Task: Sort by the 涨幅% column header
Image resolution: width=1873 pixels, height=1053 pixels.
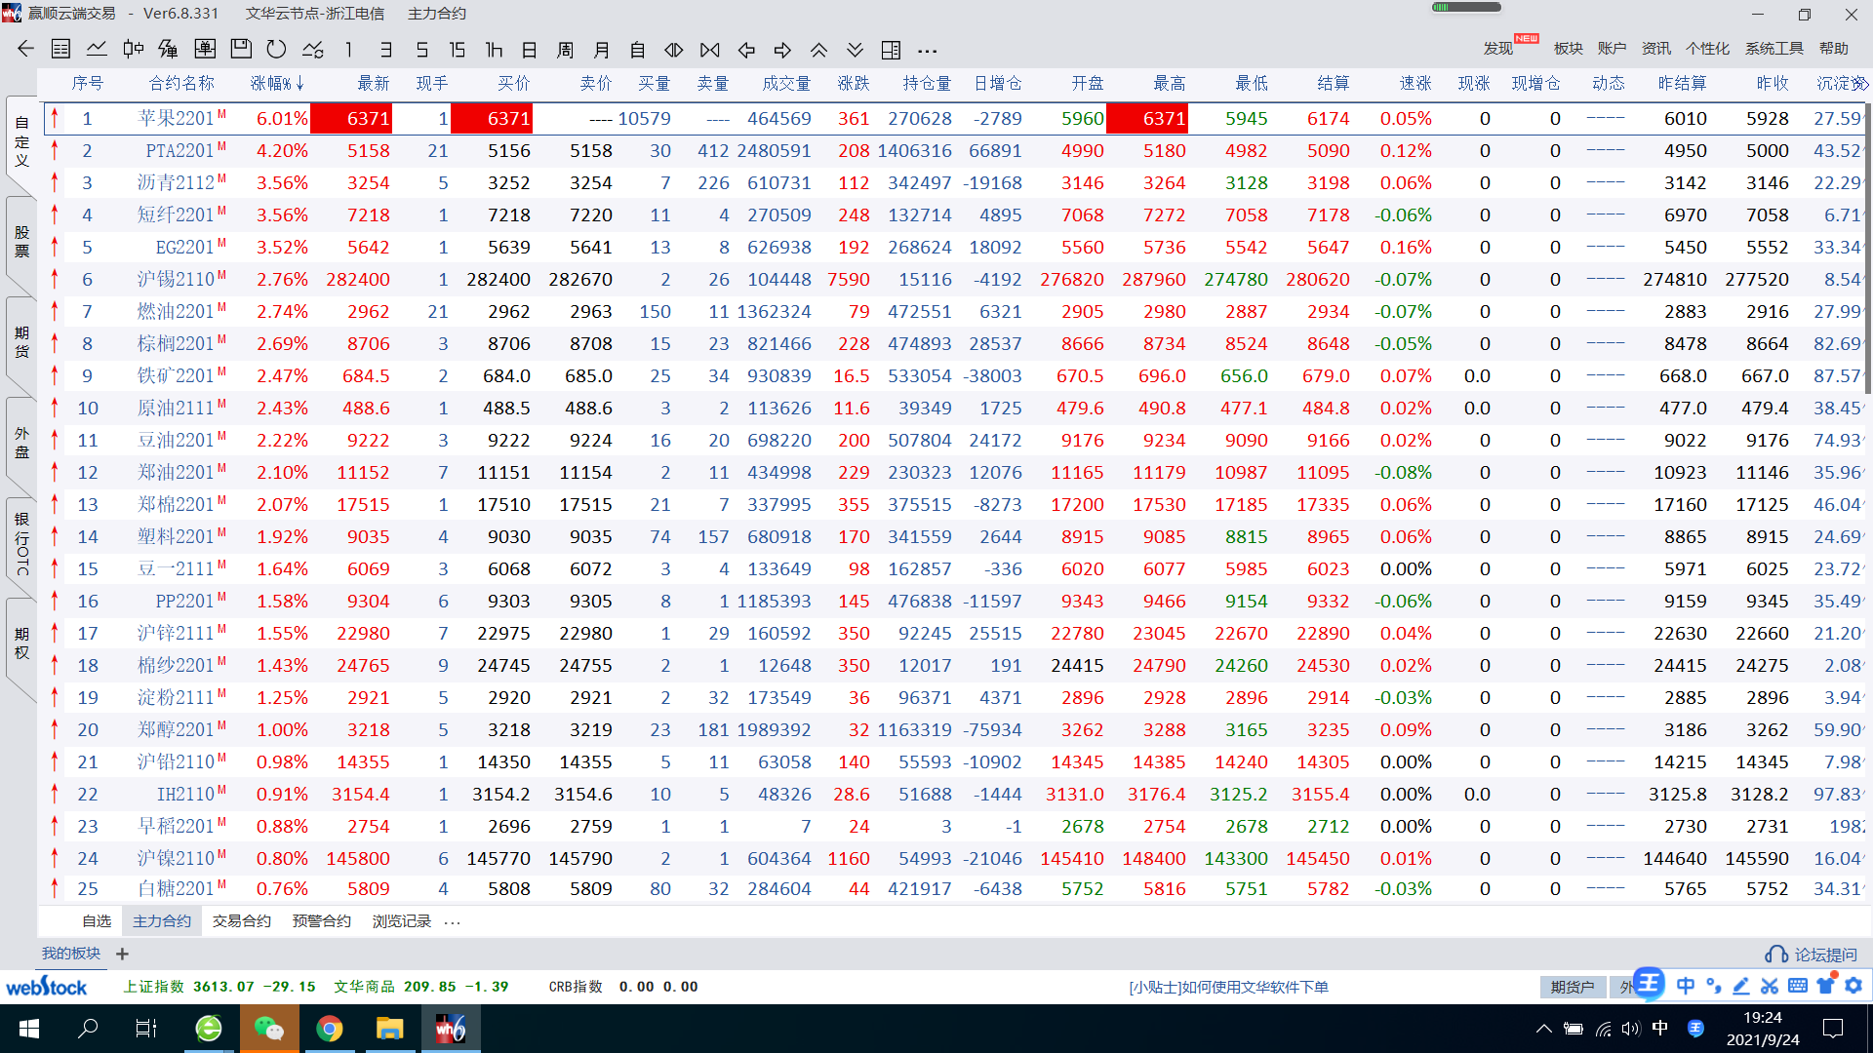Action: 276,84
